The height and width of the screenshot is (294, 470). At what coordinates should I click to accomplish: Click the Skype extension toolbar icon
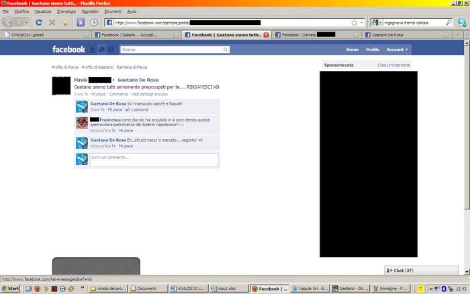coord(462,22)
